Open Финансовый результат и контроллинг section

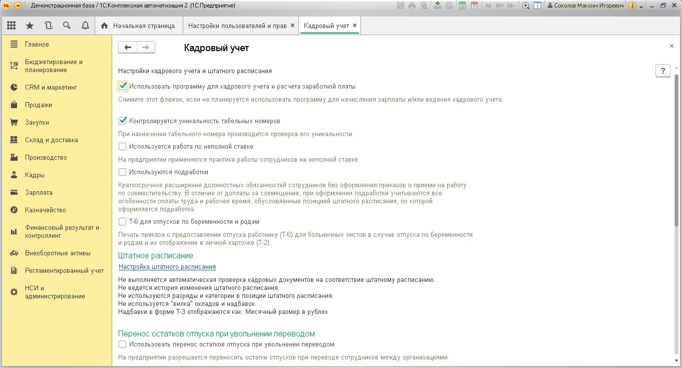57,231
